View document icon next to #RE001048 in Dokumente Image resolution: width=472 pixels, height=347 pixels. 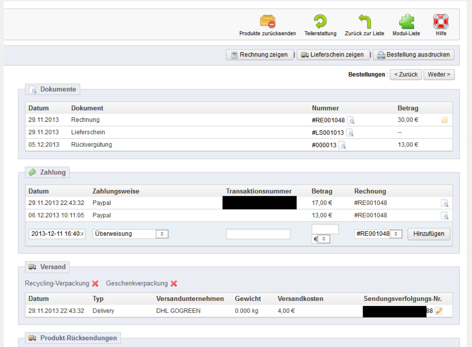351,120
